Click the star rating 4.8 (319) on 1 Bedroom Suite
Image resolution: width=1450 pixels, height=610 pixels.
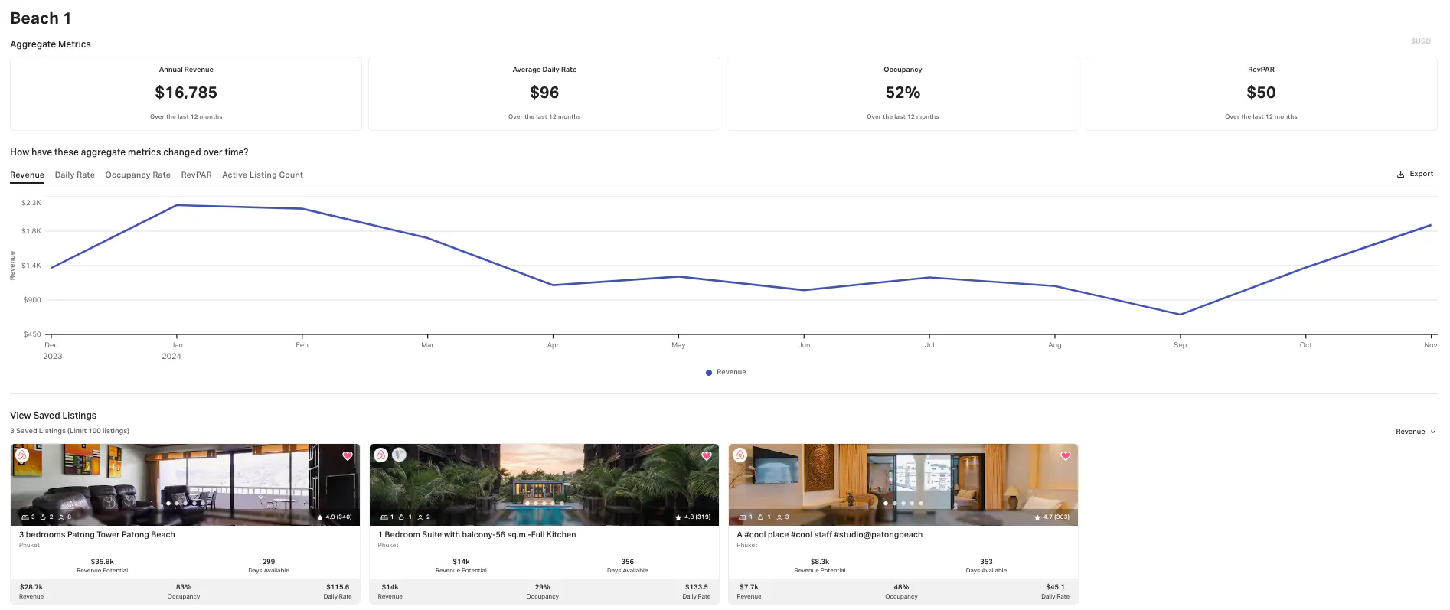coord(693,517)
